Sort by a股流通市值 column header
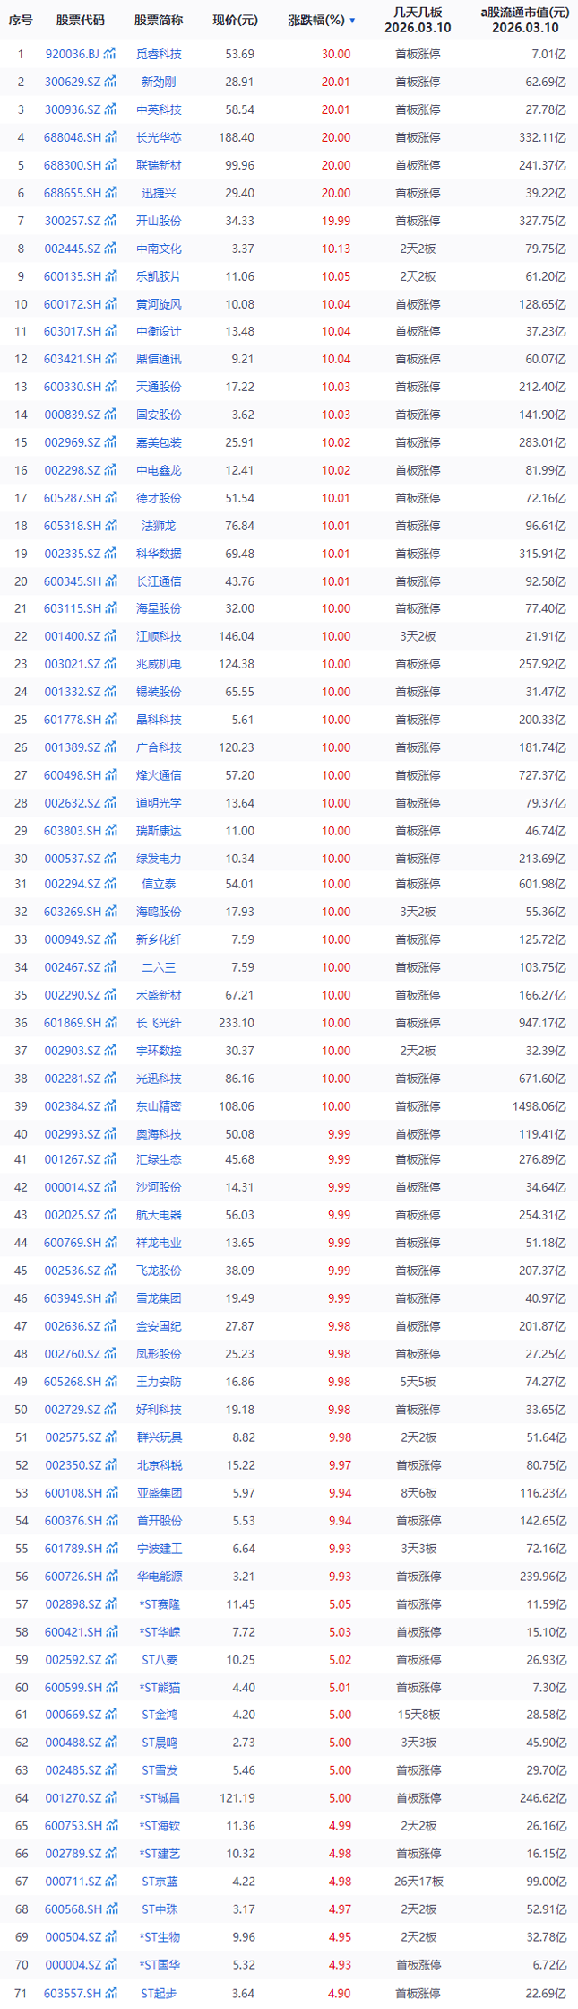This screenshot has width=578, height=2009. (524, 20)
